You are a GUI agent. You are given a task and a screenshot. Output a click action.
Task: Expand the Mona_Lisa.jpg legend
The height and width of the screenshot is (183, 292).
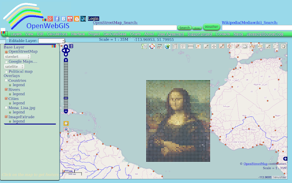tap(10, 112)
